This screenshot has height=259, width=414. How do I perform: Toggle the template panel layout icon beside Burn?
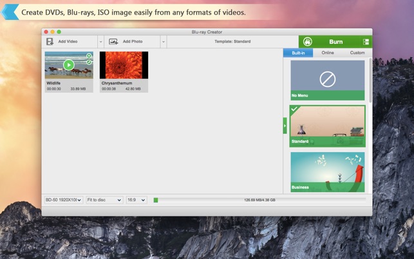point(366,42)
